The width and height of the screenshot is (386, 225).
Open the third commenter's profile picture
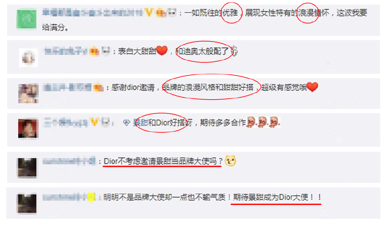tap(28, 93)
